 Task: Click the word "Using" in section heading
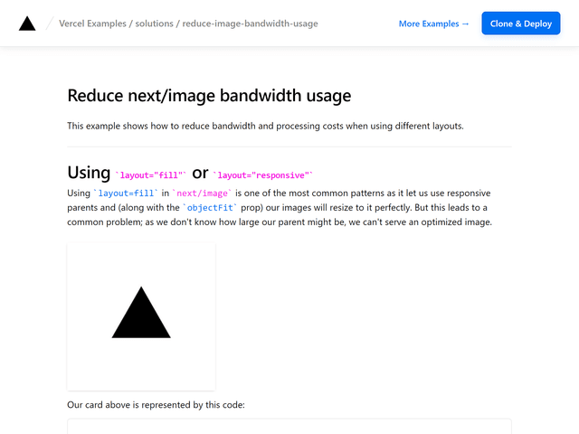tap(89, 173)
